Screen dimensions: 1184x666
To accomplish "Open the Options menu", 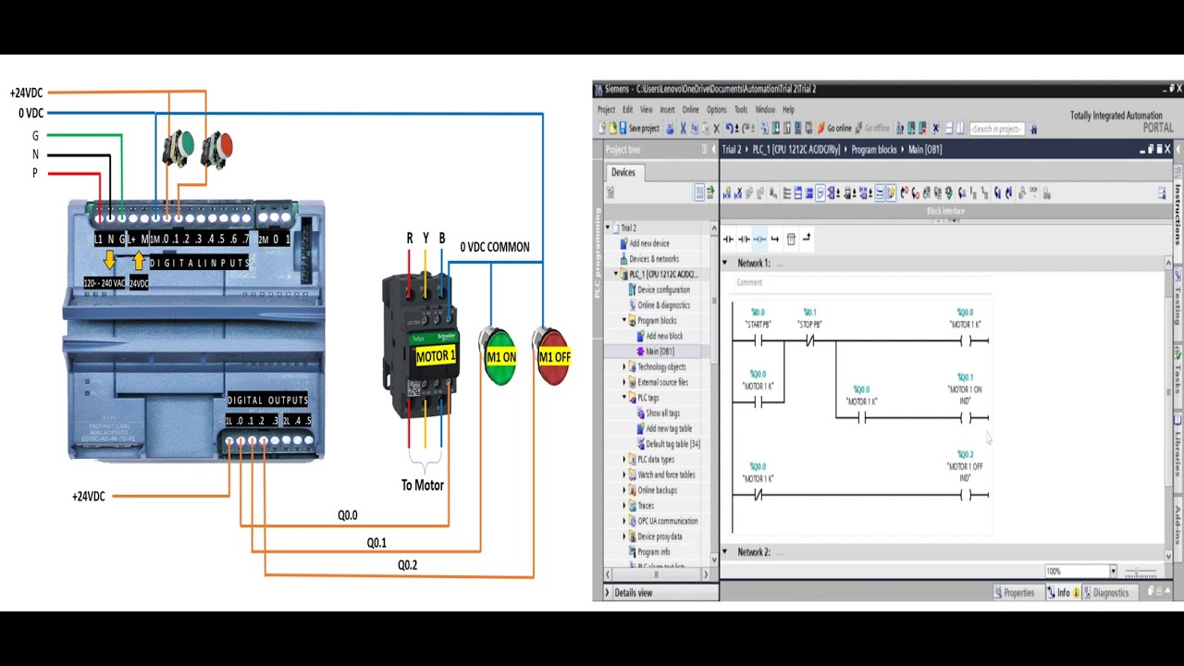I will (716, 109).
